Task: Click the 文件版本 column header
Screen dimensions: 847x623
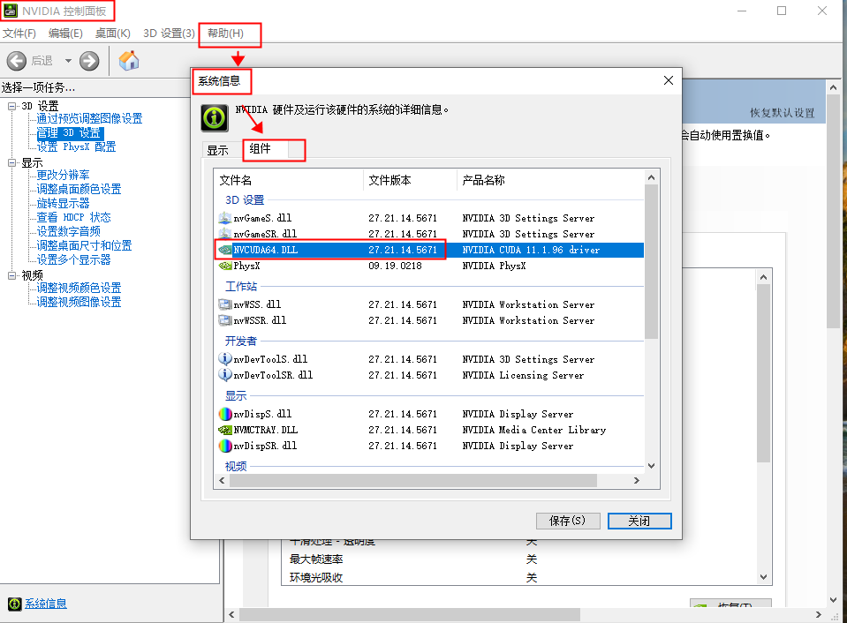Action: point(411,180)
